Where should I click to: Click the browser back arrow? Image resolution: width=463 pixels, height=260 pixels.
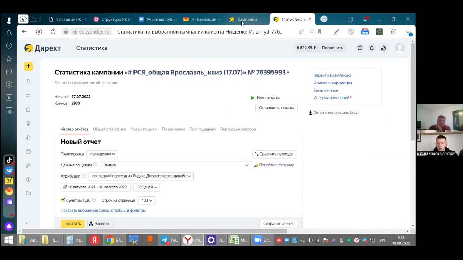pyautogui.click(x=24, y=32)
